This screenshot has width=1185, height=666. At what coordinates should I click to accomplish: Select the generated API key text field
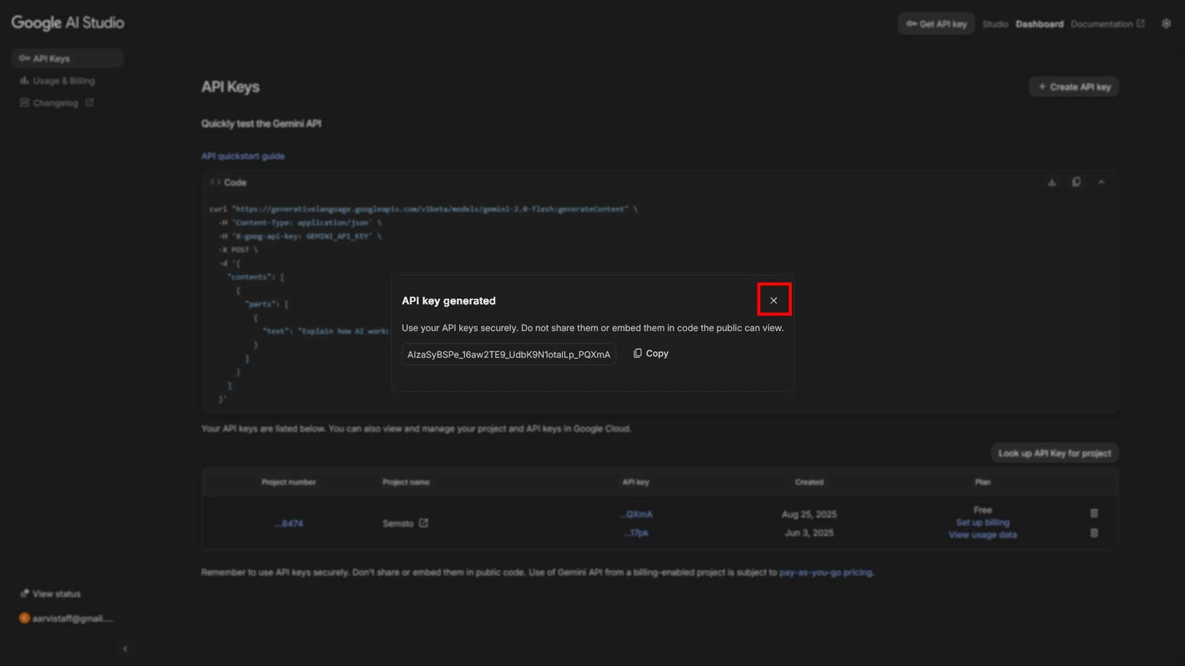point(509,355)
